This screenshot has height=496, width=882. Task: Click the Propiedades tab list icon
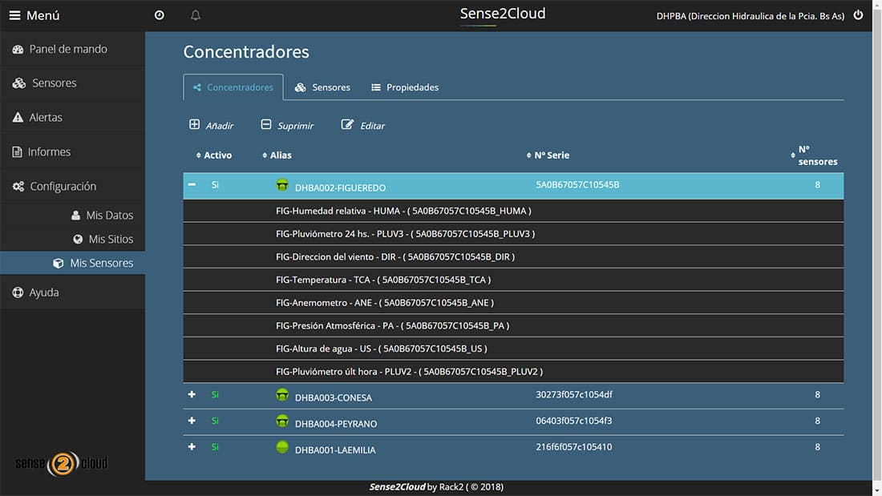click(x=376, y=87)
